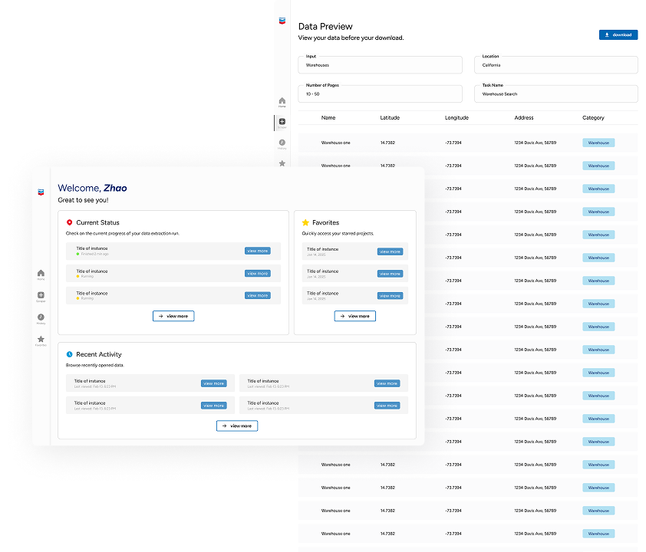Click the Home icon in Data Preview sidebar
Viewport: 646px width, 552px height.
tap(282, 101)
